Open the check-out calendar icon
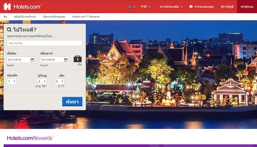257x147 pixels. coord(66,60)
